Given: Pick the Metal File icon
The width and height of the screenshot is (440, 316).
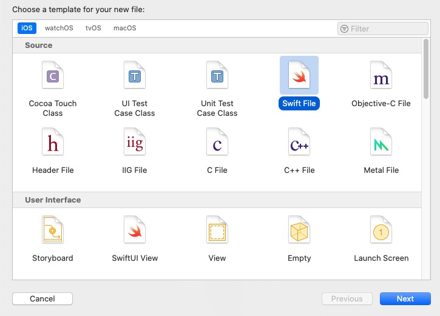Looking at the screenshot, I should (381, 141).
